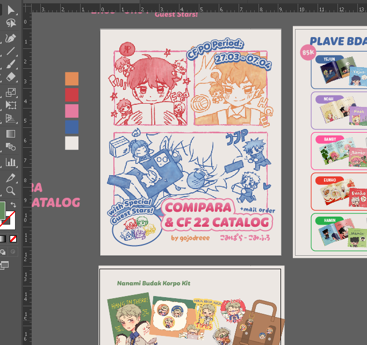Select the Gradient tool
The image size is (367, 345).
tap(11, 134)
